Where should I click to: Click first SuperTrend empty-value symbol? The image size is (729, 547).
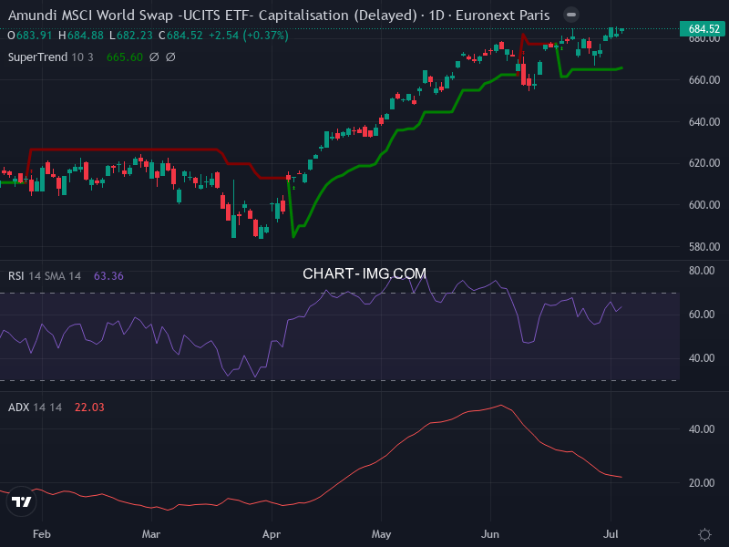pos(154,57)
